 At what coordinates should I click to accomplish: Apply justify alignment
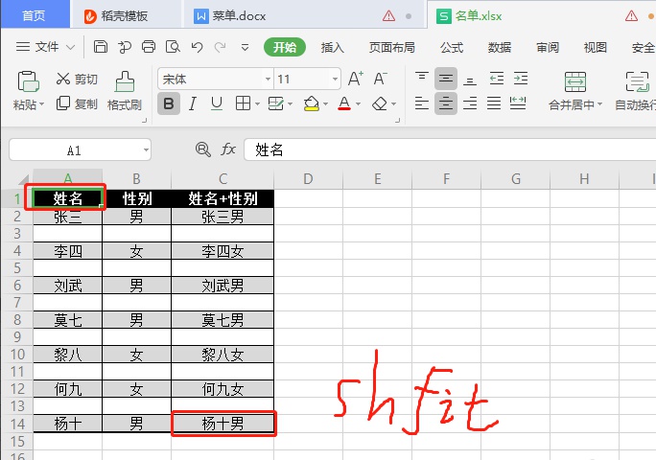click(494, 103)
